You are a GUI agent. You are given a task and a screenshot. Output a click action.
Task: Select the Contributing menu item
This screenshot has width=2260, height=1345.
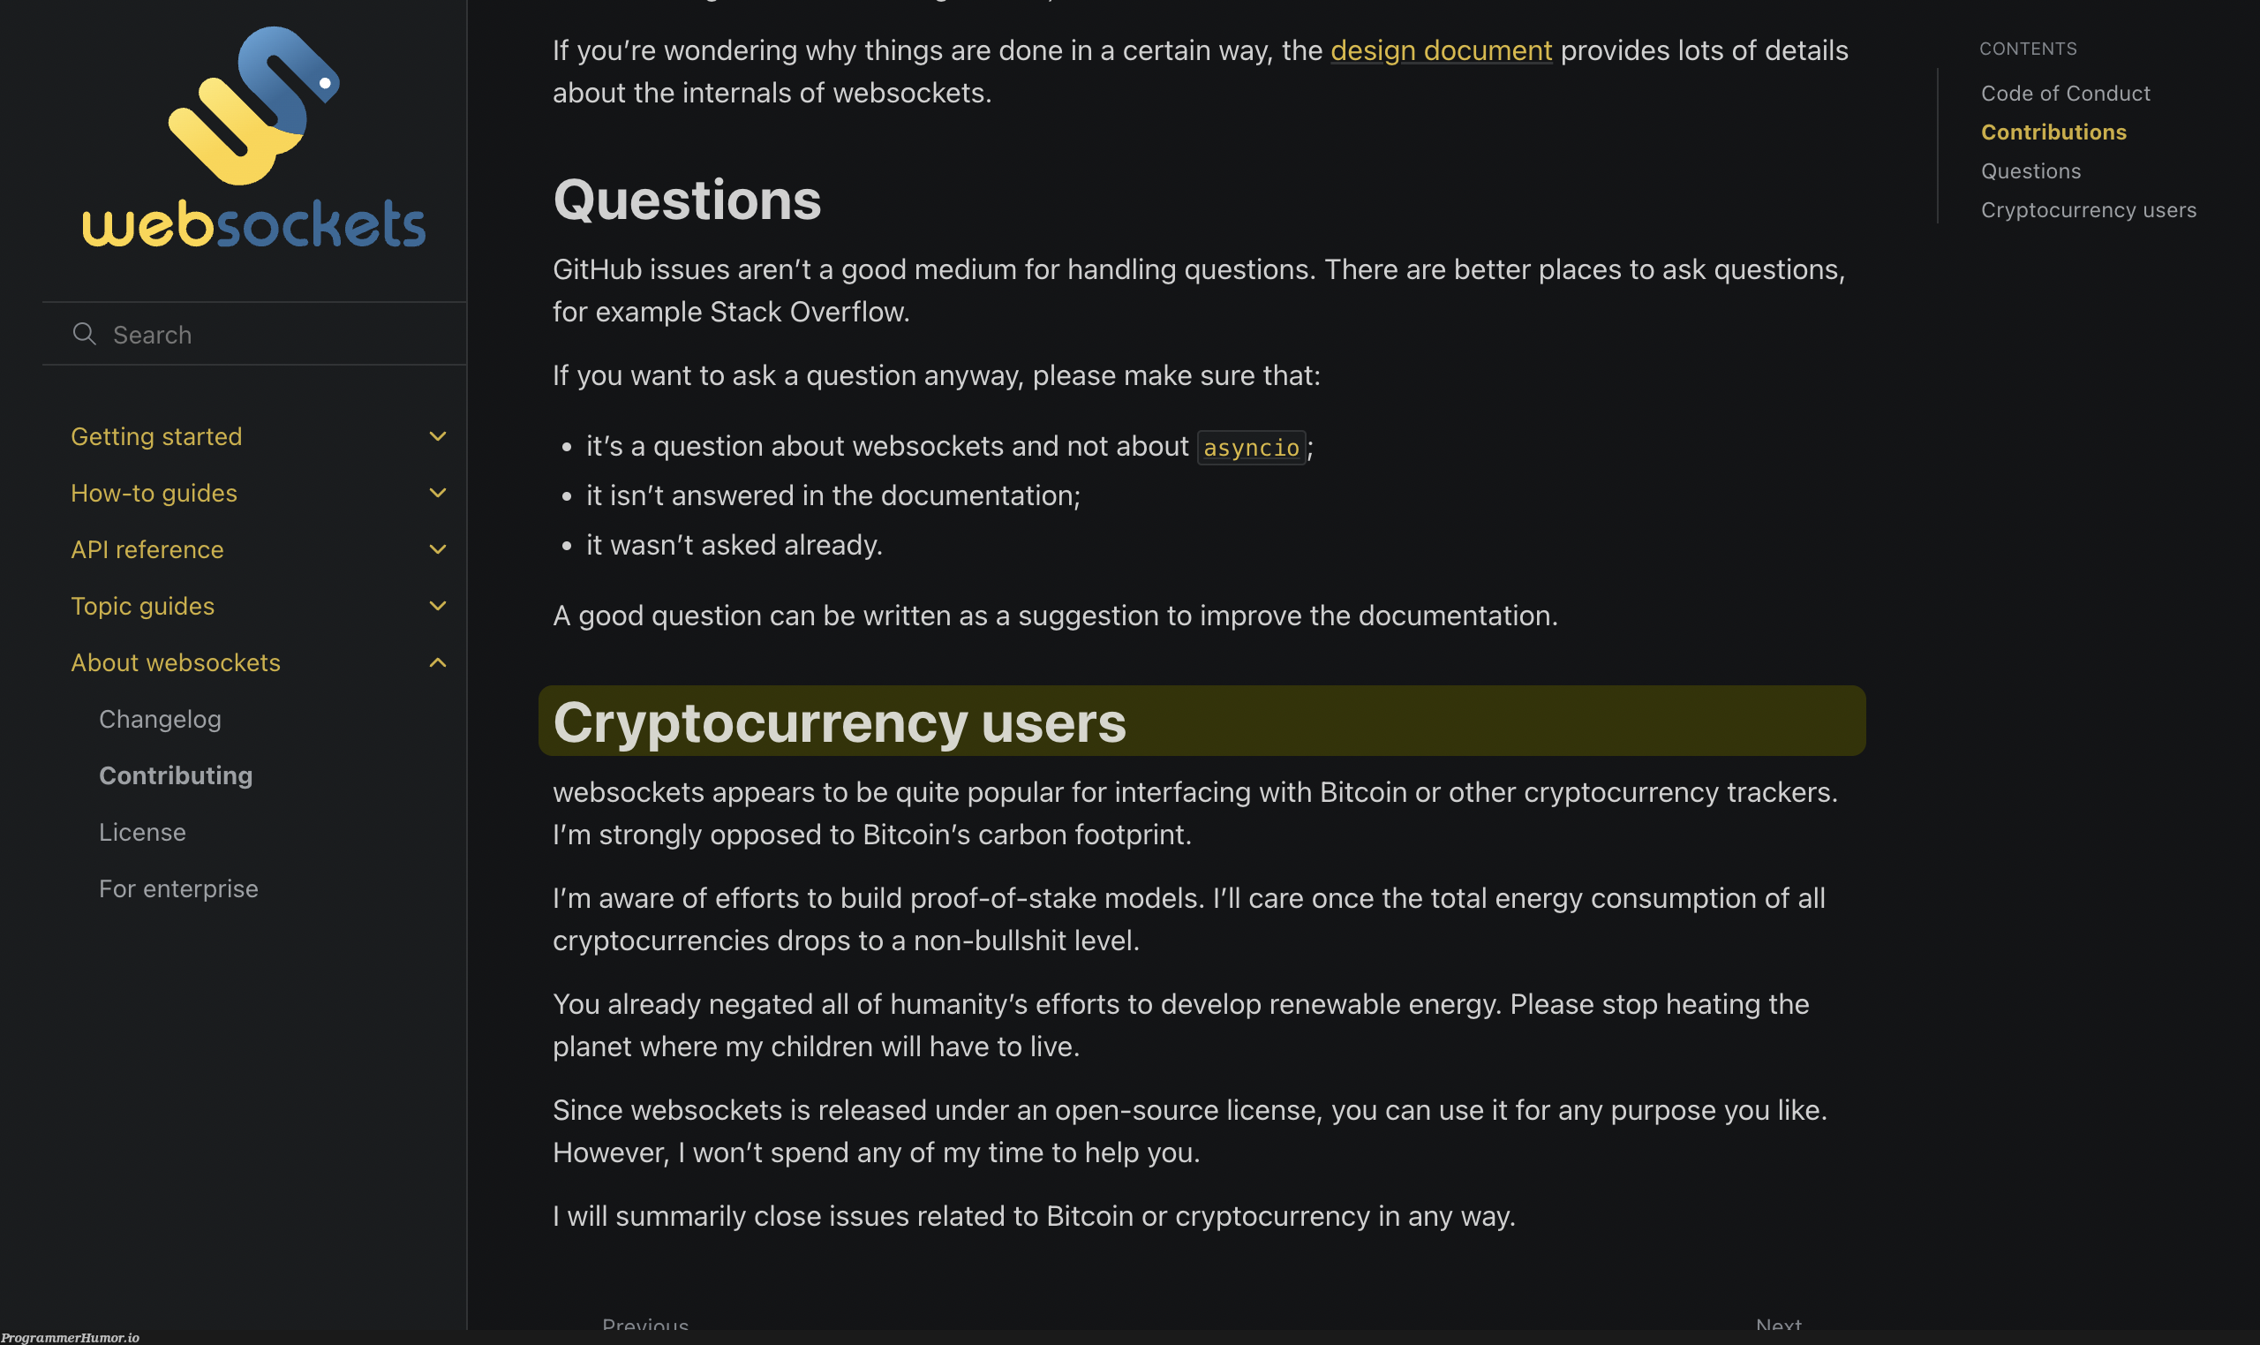tap(175, 775)
